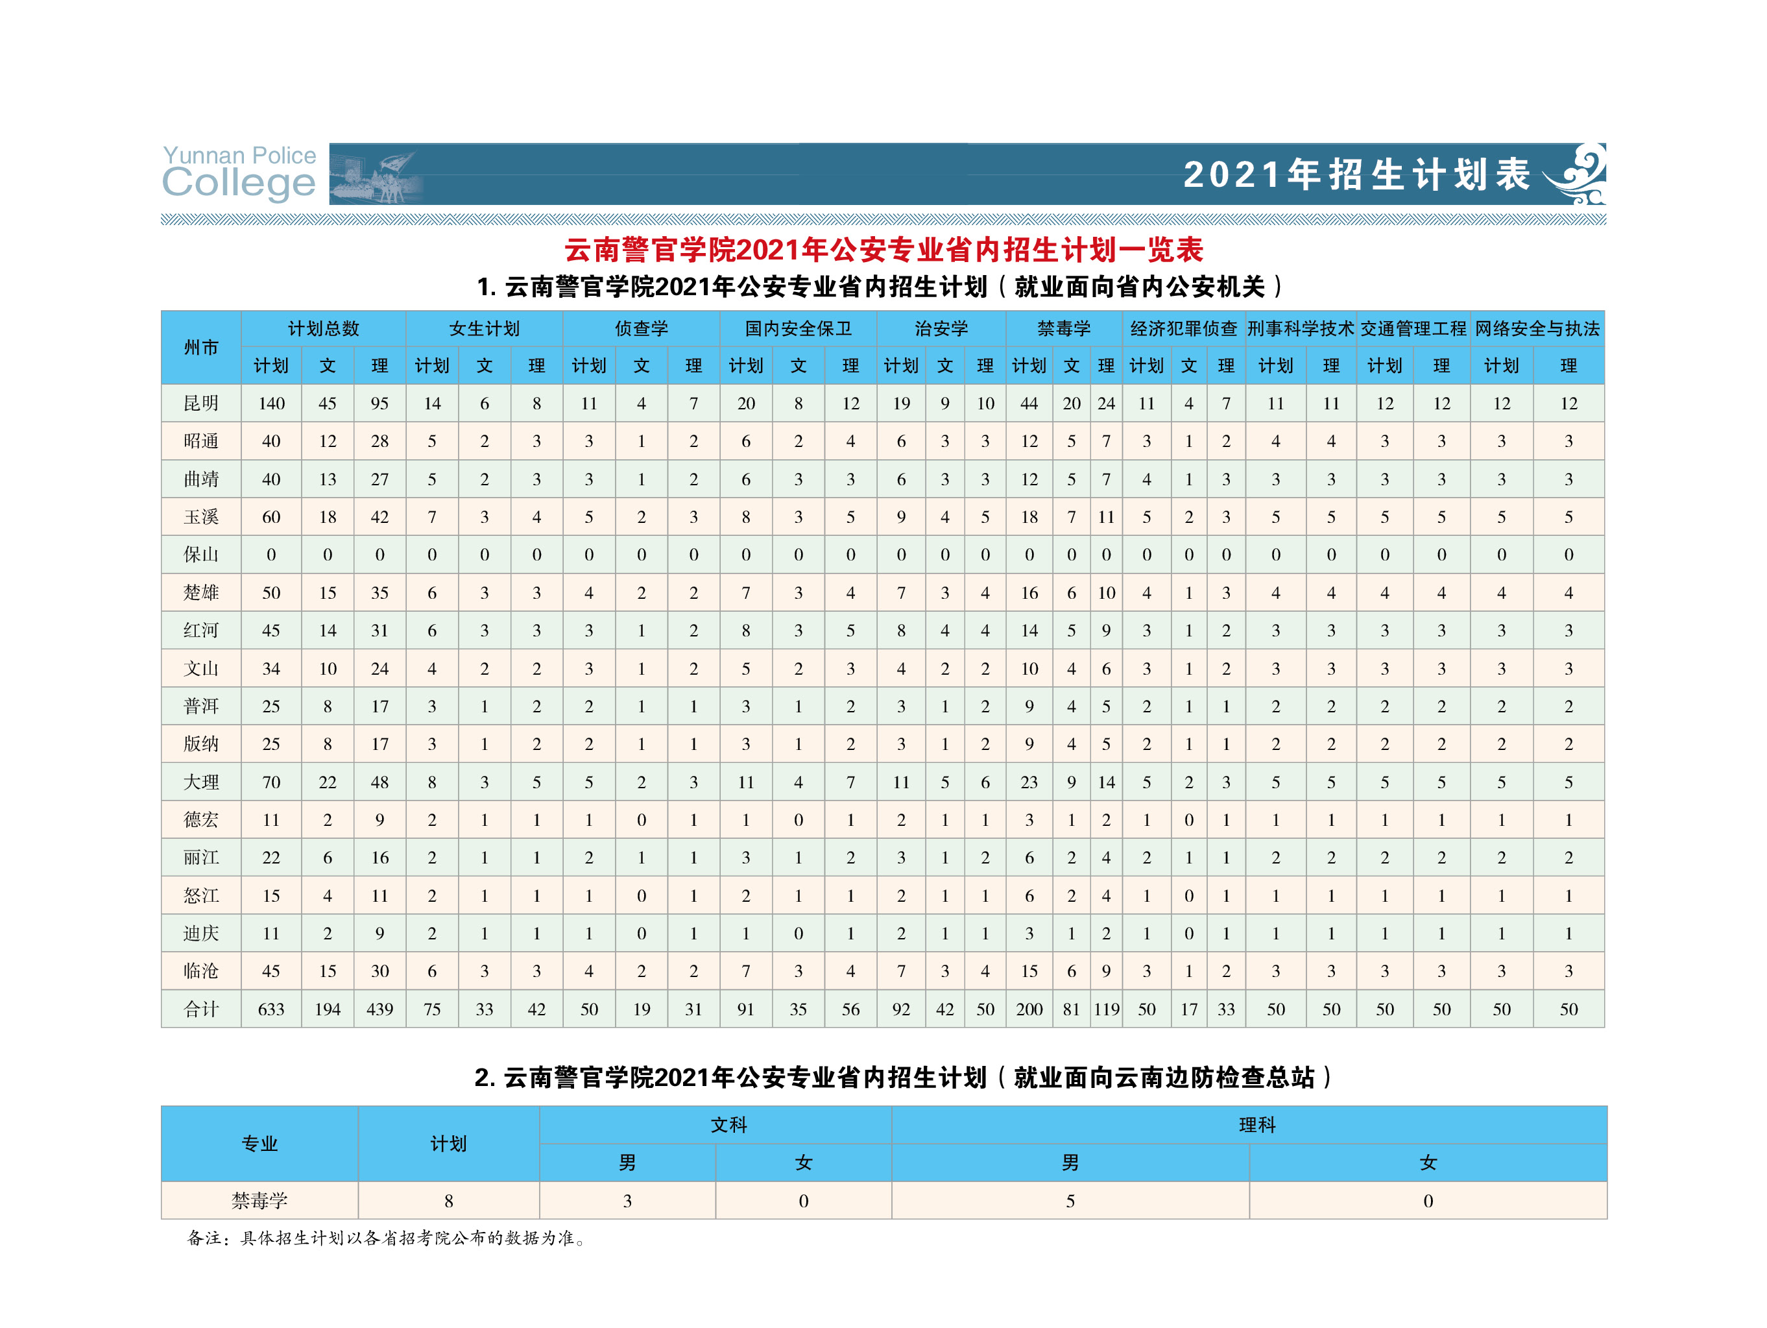Click the red main title heading

[x=883, y=250]
